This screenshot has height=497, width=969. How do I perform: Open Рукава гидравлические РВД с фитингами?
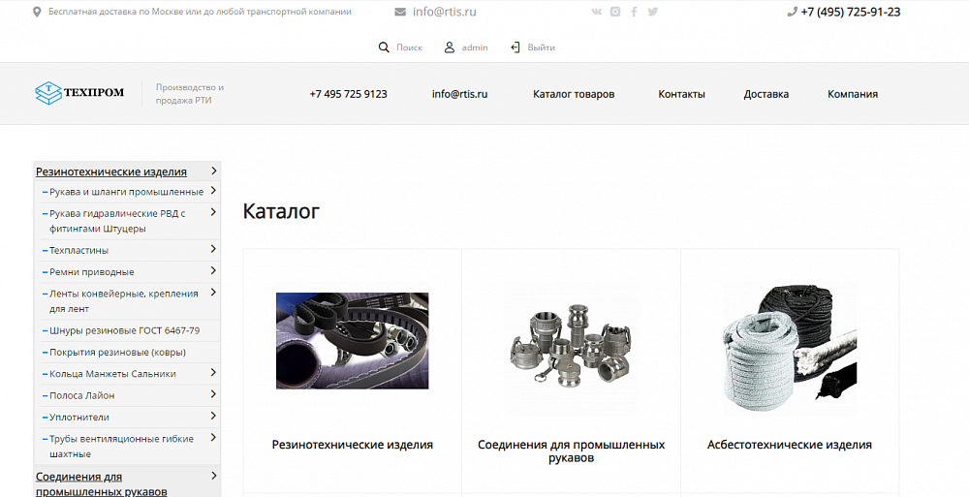click(117, 221)
